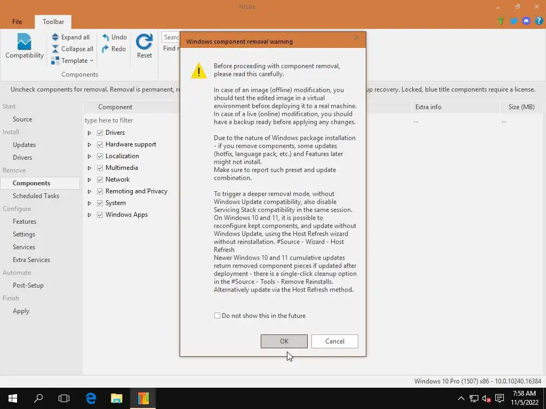Screen dimensions: 546x409
Task: Expand the Windows Apps node
Action: (x=90, y=215)
